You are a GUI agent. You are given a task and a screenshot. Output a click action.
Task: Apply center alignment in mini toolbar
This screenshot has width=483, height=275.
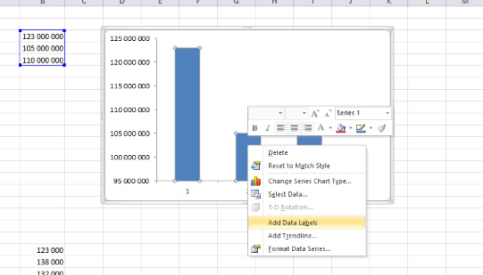(294, 128)
